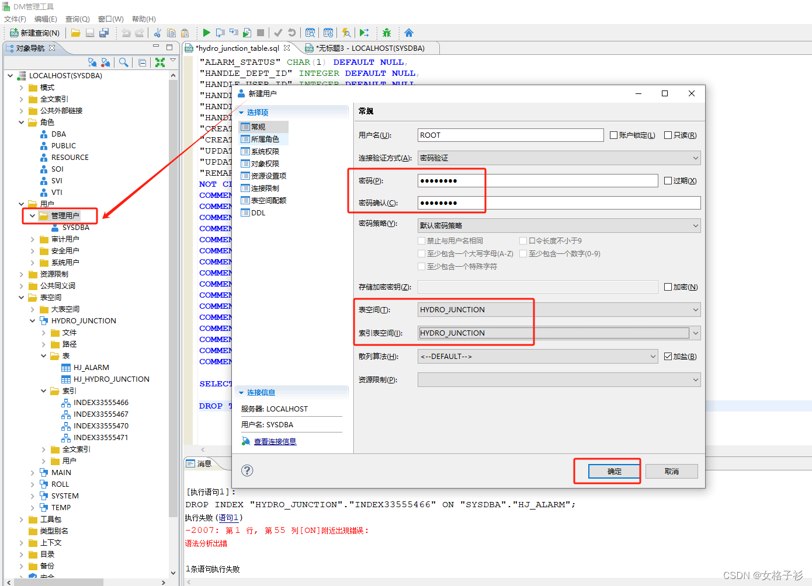This screenshot has width=812, height=586.
Task: Toggle the Expired (过期) checkbox
Action: [668, 180]
